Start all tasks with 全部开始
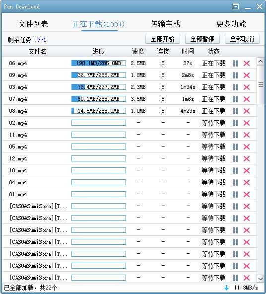Viewport: 266px width, 294px height. pos(163,39)
